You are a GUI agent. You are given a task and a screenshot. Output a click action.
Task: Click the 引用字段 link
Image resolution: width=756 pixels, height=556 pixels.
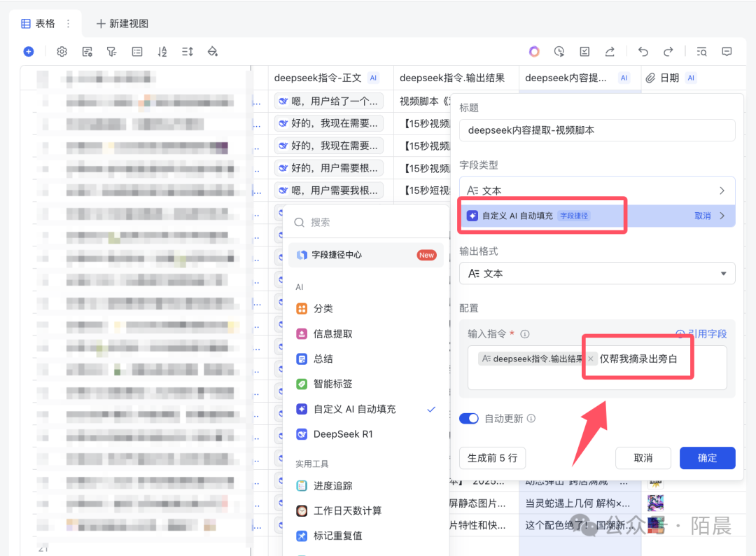click(x=701, y=334)
